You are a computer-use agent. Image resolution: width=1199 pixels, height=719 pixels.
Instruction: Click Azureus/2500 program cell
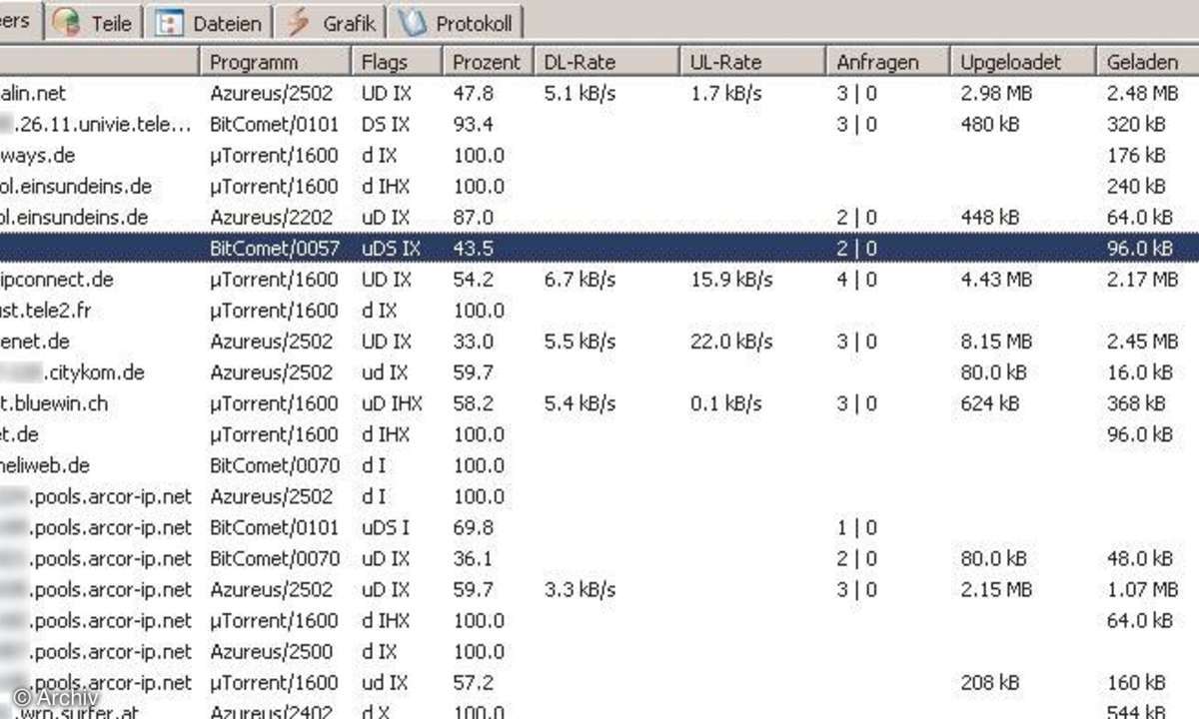click(272, 652)
